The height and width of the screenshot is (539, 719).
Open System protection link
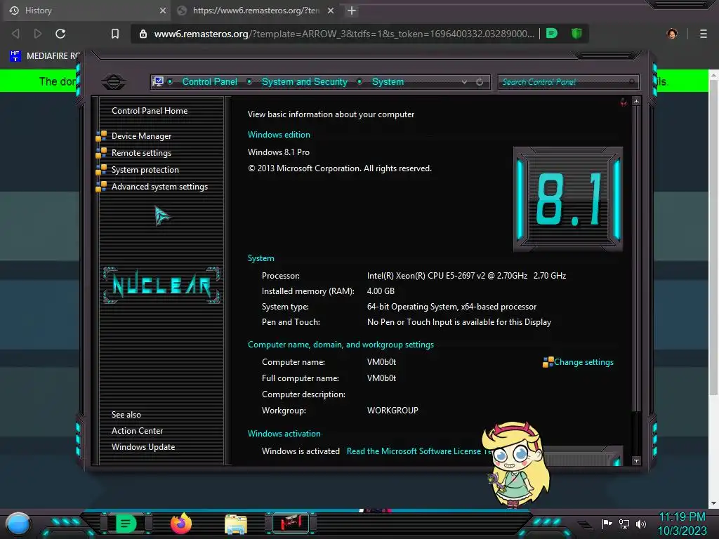coord(145,170)
